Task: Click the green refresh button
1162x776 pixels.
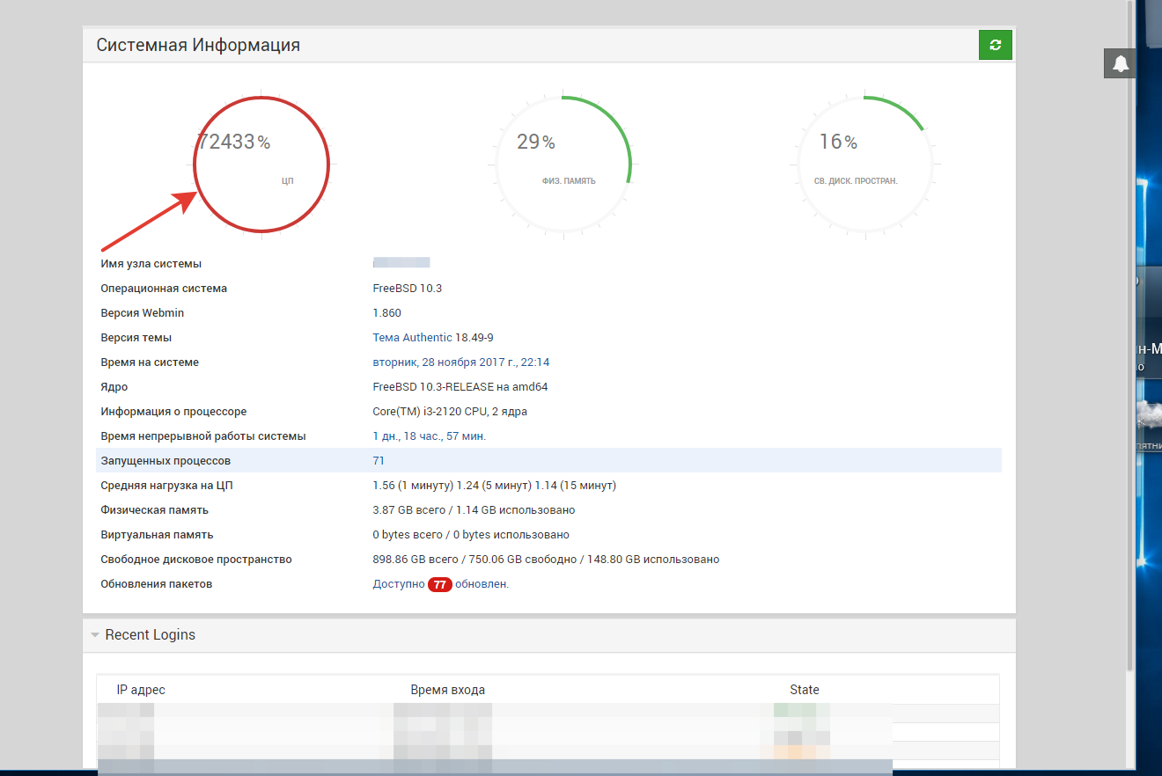Action: point(995,45)
